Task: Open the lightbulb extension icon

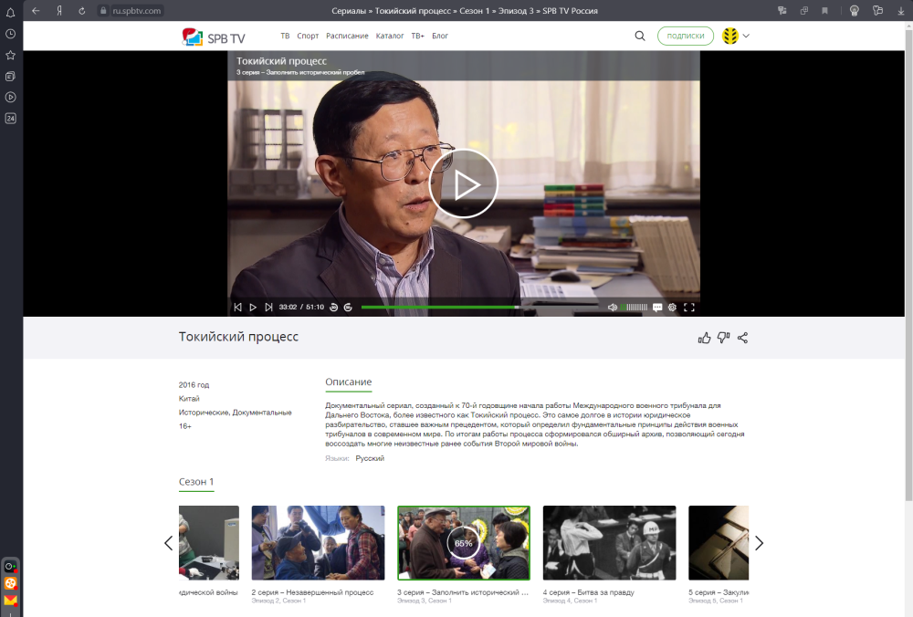Action: tap(855, 10)
